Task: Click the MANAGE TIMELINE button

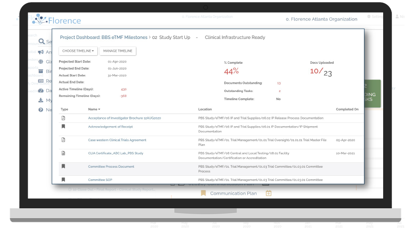Action: coord(118,51)
